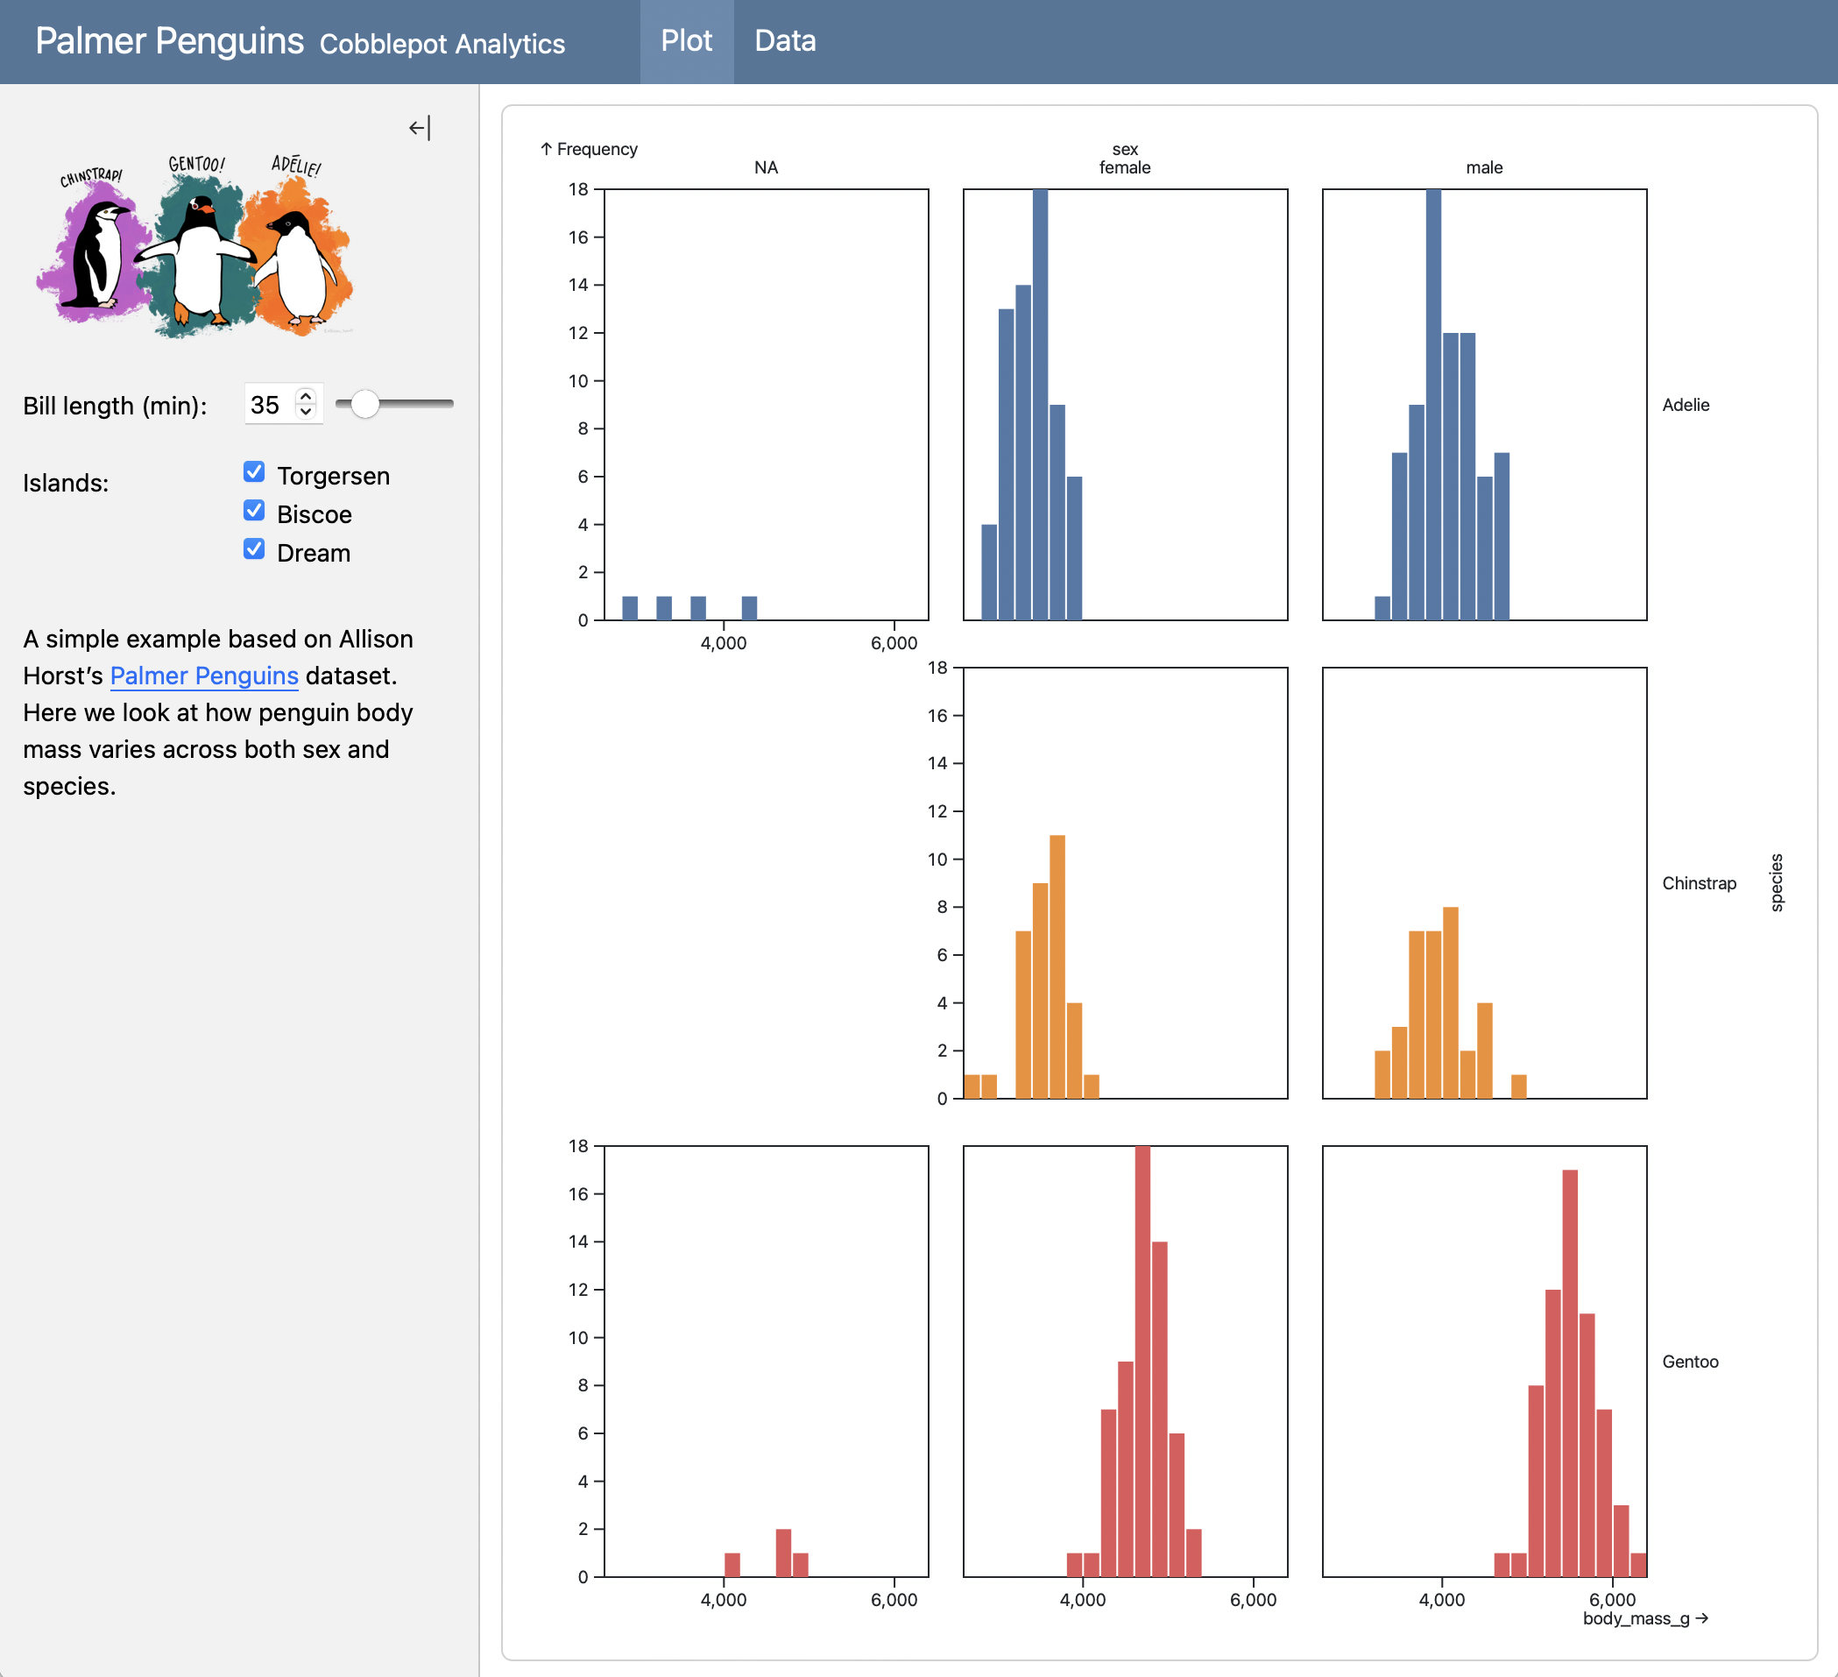The height and width of the screenshot is (1677, 1838).
Task: Switch to the Data tab
Action: (785, 40)
